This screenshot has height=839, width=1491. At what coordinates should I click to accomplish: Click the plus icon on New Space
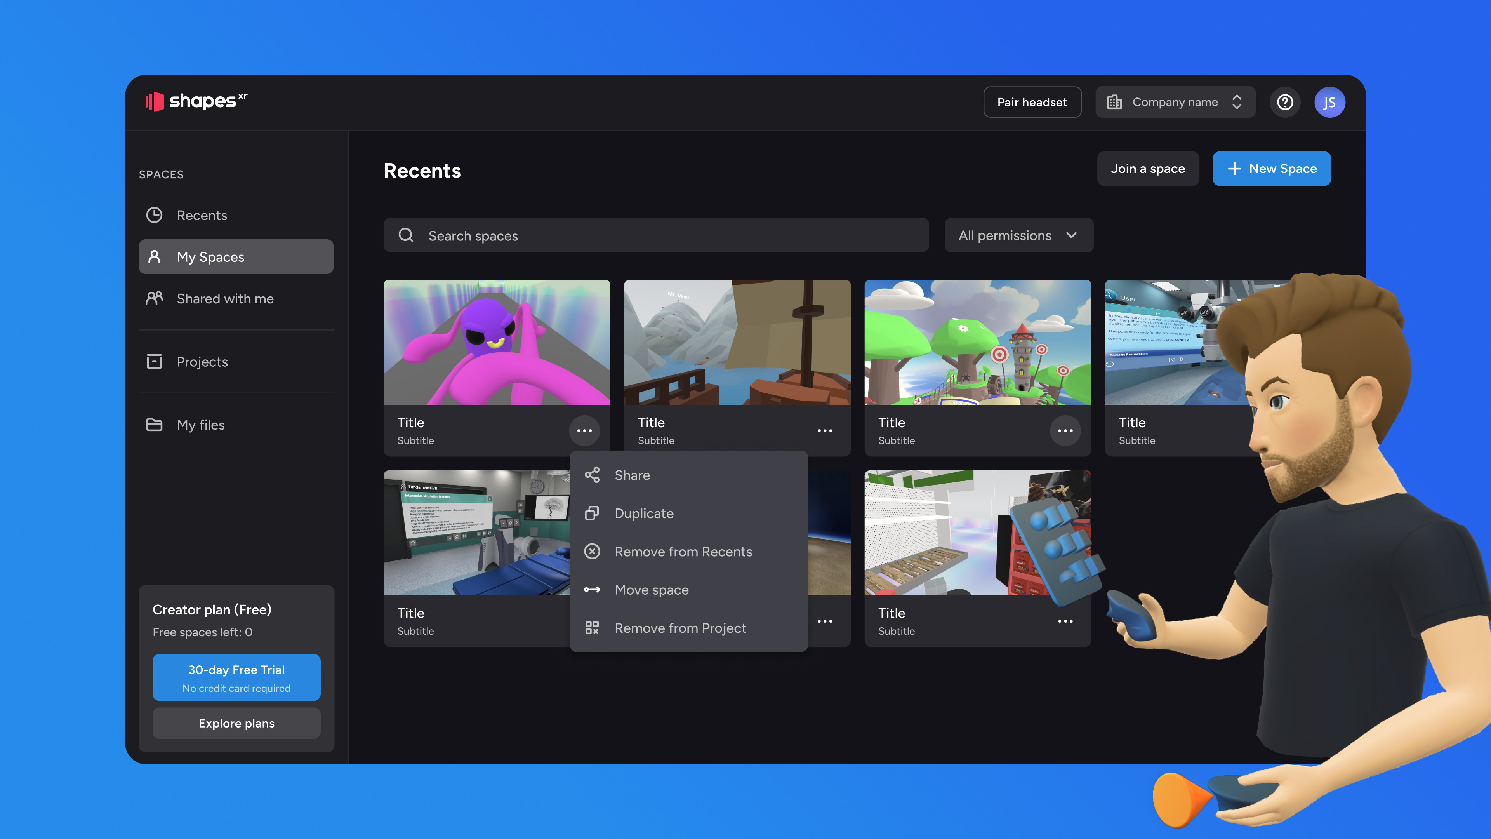click(1234, 169)
